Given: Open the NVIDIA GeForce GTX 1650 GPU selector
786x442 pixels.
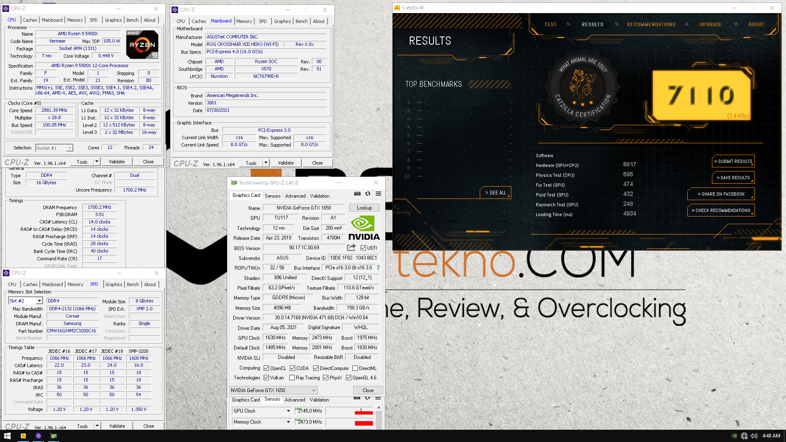Looking at the screenshot, I should point(273,390).
